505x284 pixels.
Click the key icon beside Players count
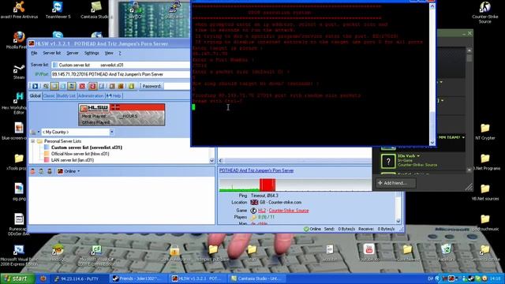[x=254, y=218]
